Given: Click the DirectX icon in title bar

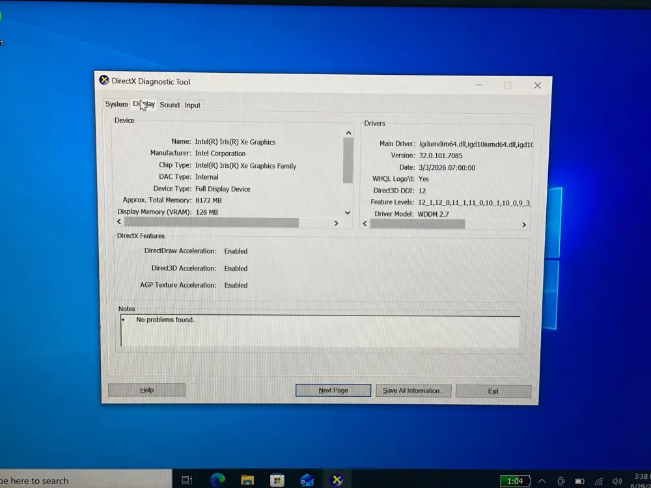Looking at the screenshot, I should click(x=104, y=80).
